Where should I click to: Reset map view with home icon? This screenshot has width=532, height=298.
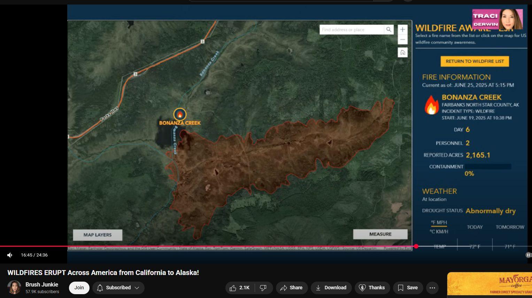click(402, 52)
